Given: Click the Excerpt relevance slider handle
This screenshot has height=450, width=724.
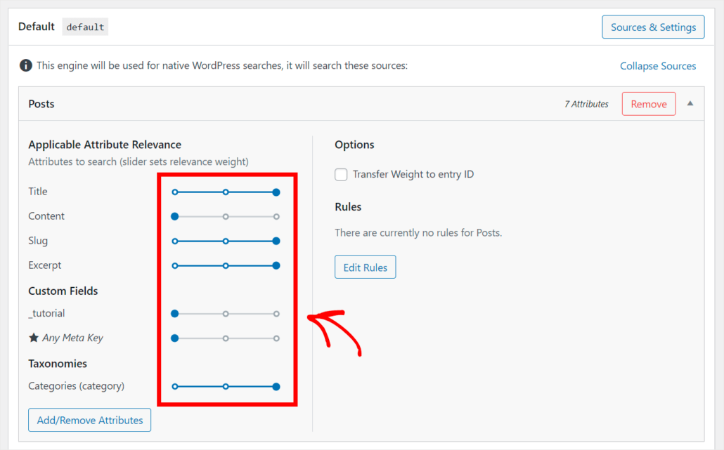Looking at the screenshot, I should point(276,265).
